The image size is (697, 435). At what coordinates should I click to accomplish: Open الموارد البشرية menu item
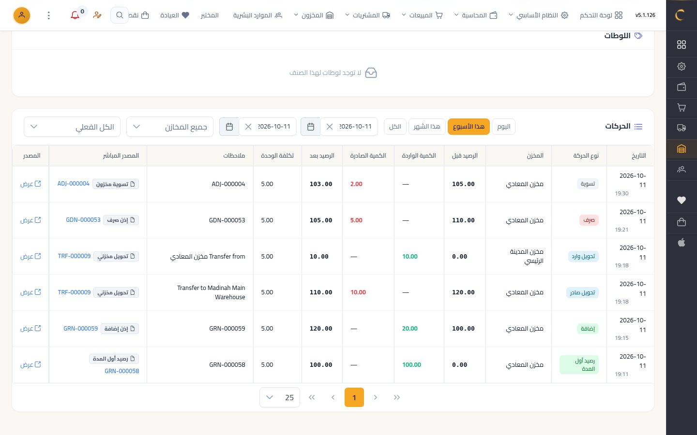(258, 15)
